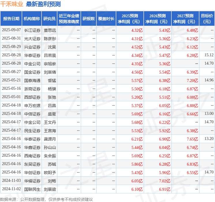Select 申万宏源 institution cell
Image resolution: width=215 pixels, height=202 pixels.
pos(32,105)
